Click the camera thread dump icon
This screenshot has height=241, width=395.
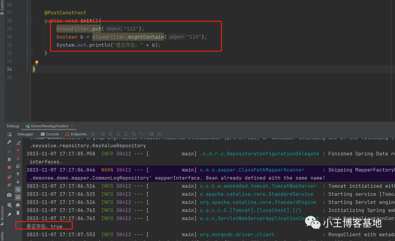tap(9, 195)
